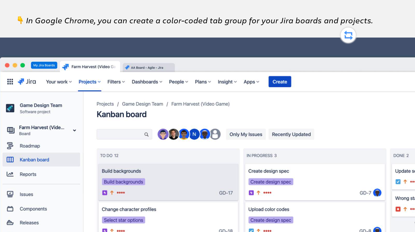Open the Plans dropdown menu
Viewport: 415px width, 232px height.
pos(203,82)
